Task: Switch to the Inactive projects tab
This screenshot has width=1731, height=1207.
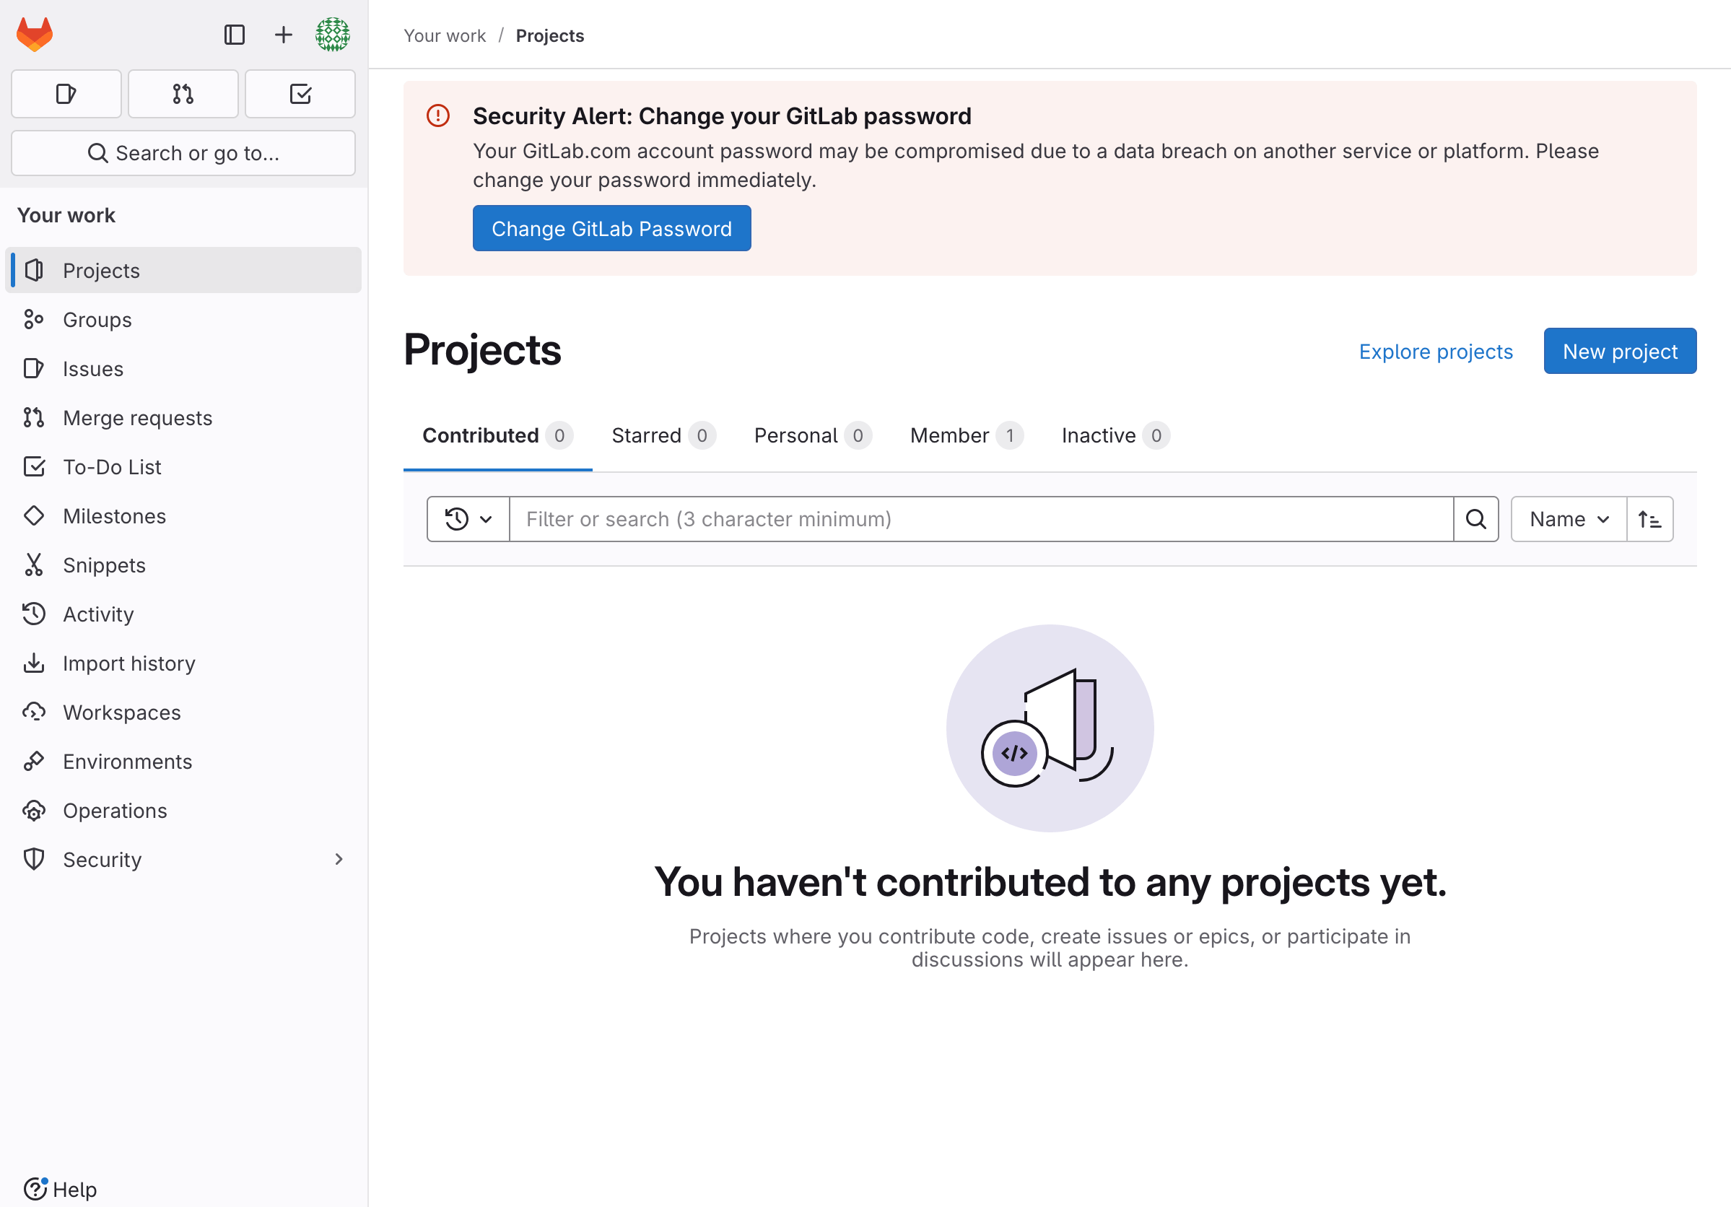Action: pos(1099,435)
